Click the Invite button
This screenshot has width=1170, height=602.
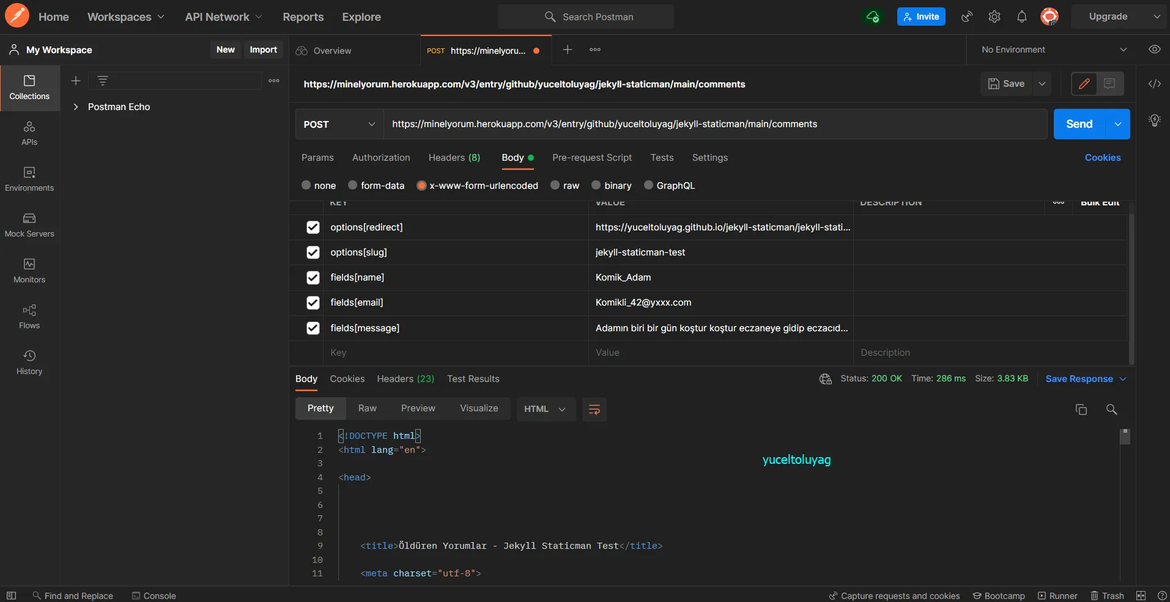(921, 17)
